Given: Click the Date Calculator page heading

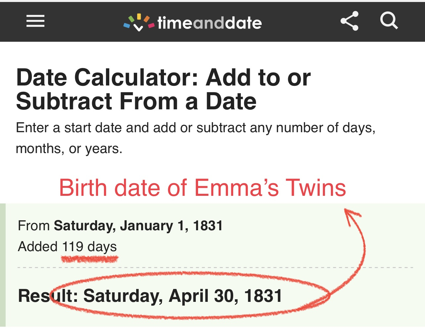Looking at the screenshot, I should (x=163, y=78).
